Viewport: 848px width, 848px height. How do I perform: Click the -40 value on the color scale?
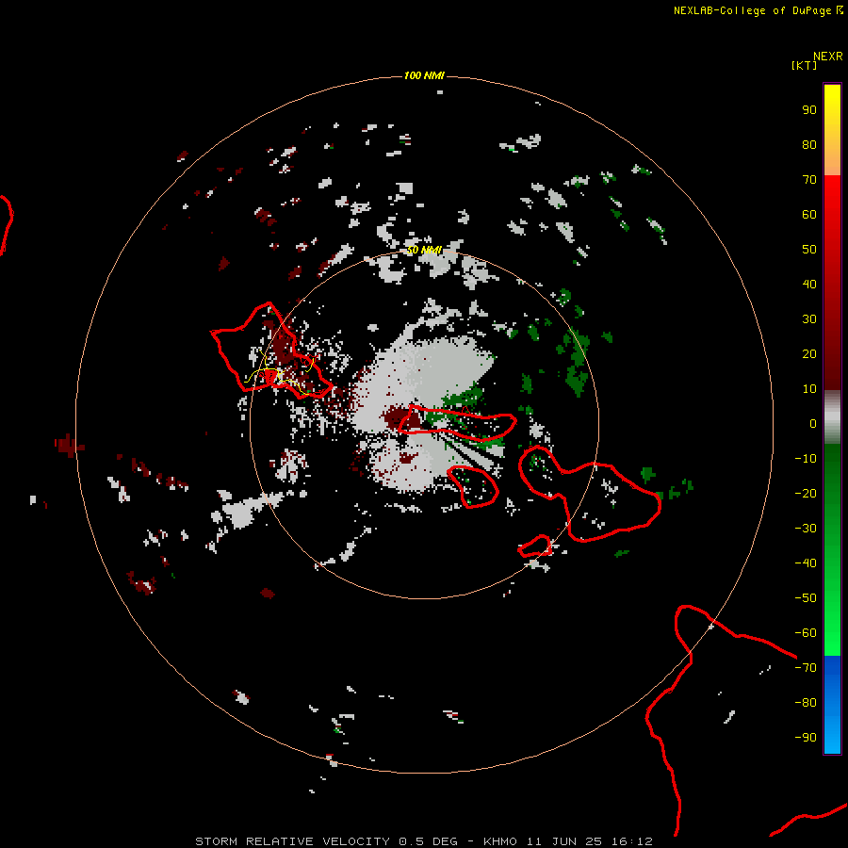tap(806, 563)
